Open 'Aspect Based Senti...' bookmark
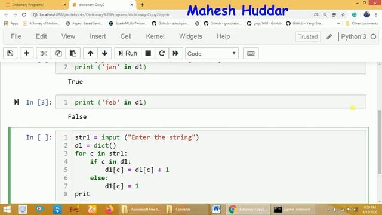The height and width of the screenshot is (215, 382). point(85,23)
